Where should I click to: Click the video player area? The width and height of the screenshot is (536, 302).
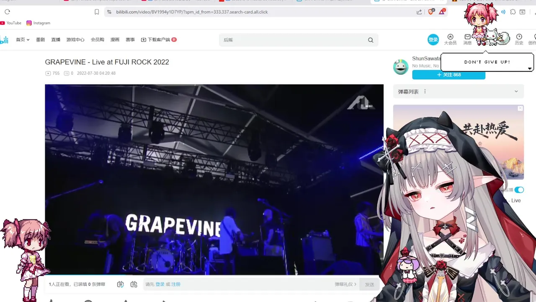(x=214, y=180)
